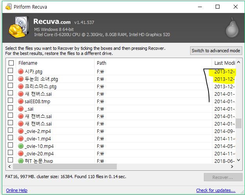Click the Recover... button
245x195 pixels.
click(x=223, y=177)
